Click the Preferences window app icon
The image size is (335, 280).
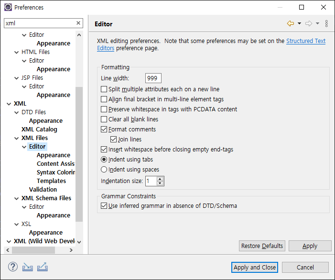[8, 7]
